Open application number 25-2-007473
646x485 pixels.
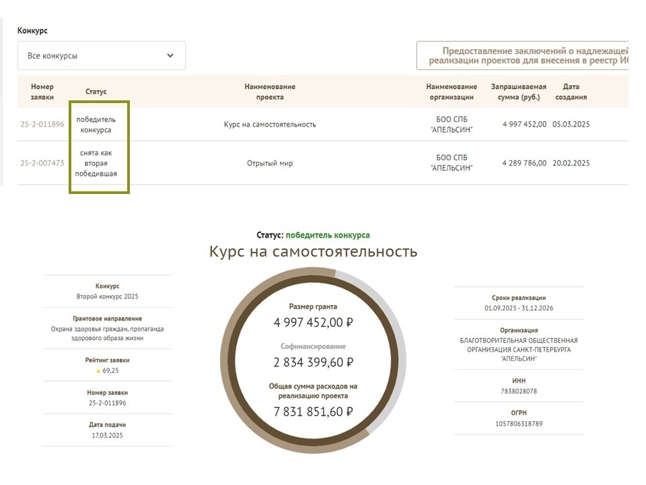tap(42, 163)
